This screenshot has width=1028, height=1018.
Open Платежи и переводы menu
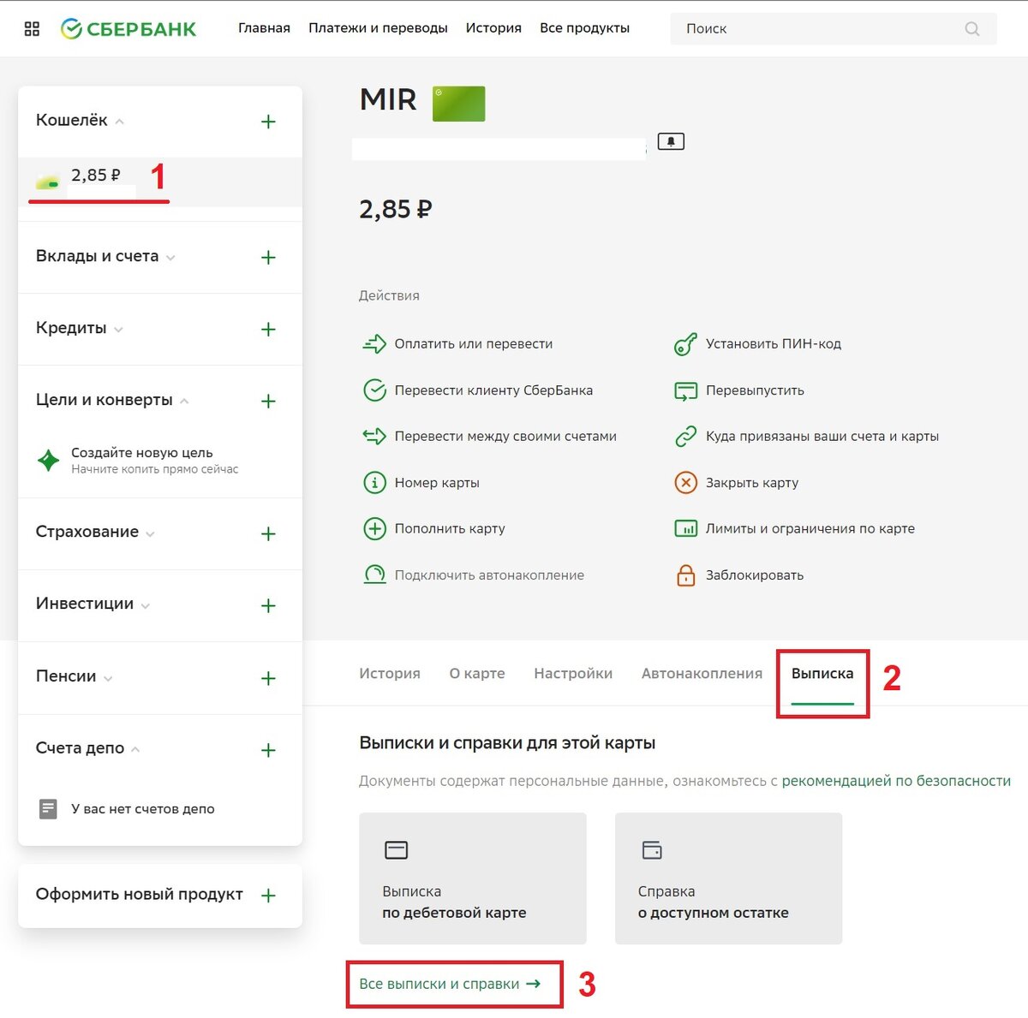coord(378,28)
